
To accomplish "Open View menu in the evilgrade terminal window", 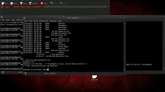I will point(13,20).
